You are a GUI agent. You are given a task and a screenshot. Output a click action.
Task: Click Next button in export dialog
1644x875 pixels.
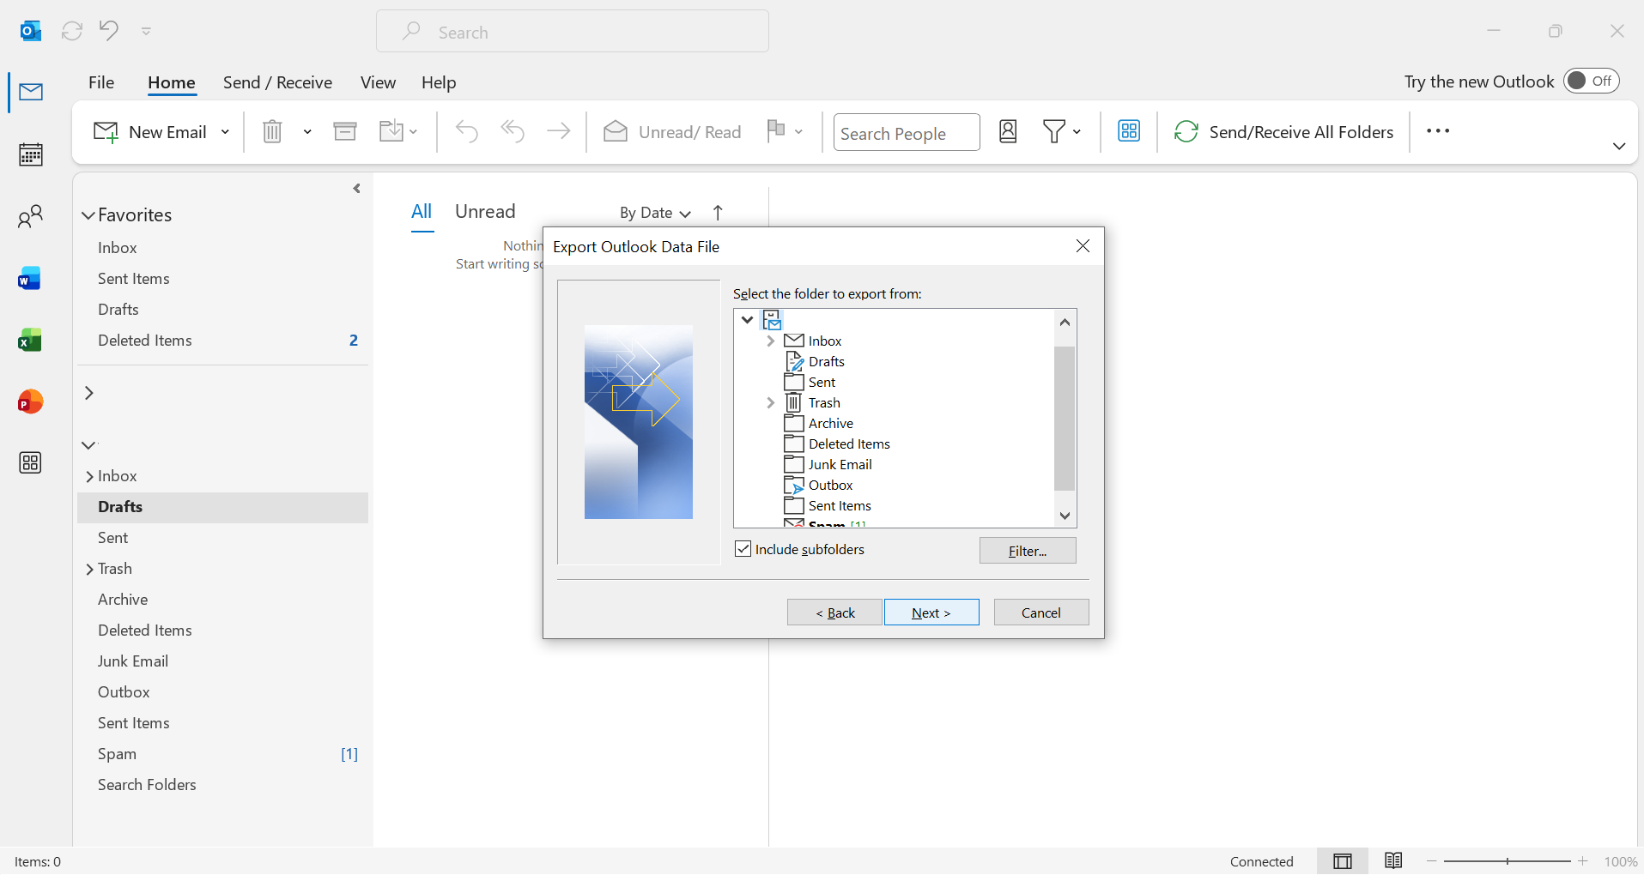[x=931, y=612]
